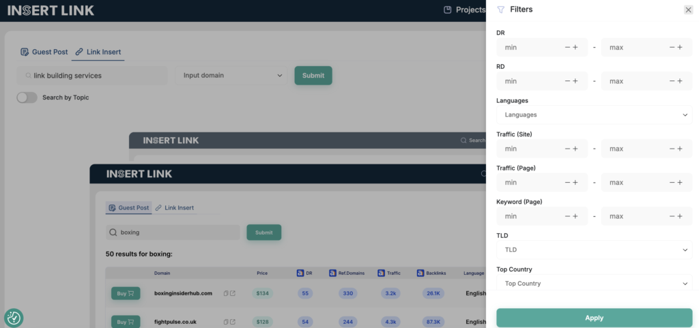Expand the Top Country dropdown
This screenshot has width=699, height=328.
tap(595, 284)
